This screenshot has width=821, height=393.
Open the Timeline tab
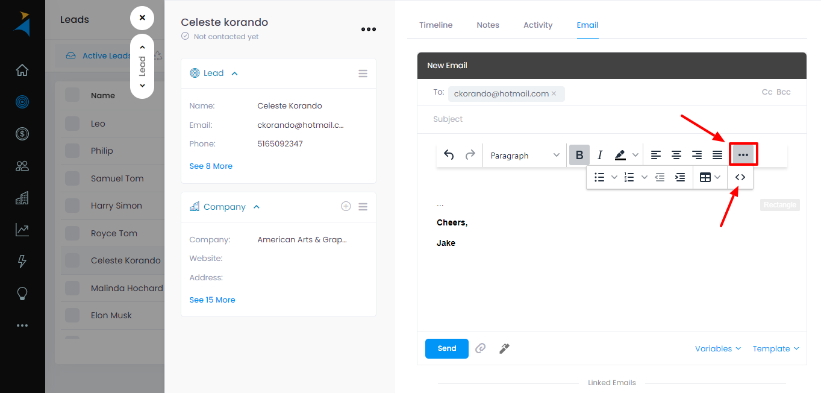tap(435, 25)
